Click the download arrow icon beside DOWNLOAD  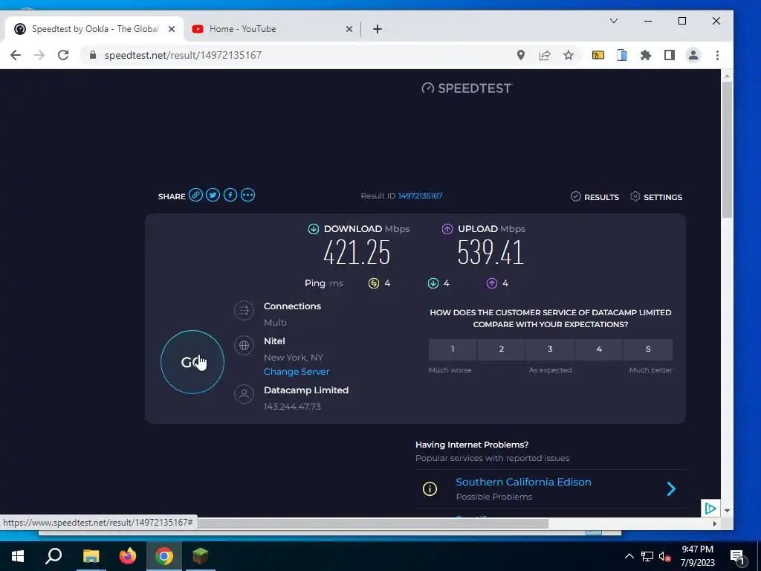tap(314, 229)
